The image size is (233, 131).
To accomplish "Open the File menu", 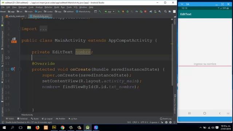I will (3, 7).
